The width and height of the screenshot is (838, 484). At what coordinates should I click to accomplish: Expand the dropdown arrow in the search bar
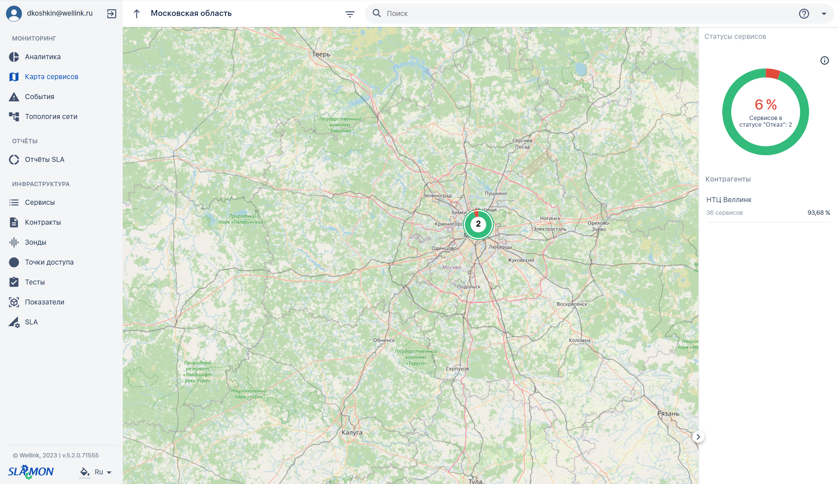824,14
